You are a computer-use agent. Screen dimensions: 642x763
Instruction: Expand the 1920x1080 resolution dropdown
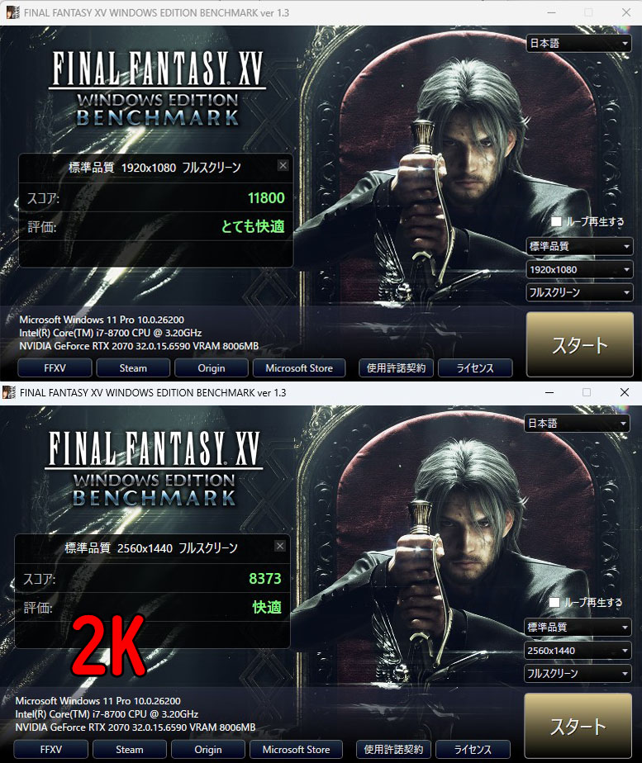pos(579,269)
